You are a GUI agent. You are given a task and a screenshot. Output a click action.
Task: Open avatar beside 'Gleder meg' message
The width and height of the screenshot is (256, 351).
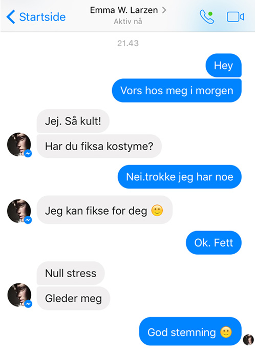(x=19, y=295)
